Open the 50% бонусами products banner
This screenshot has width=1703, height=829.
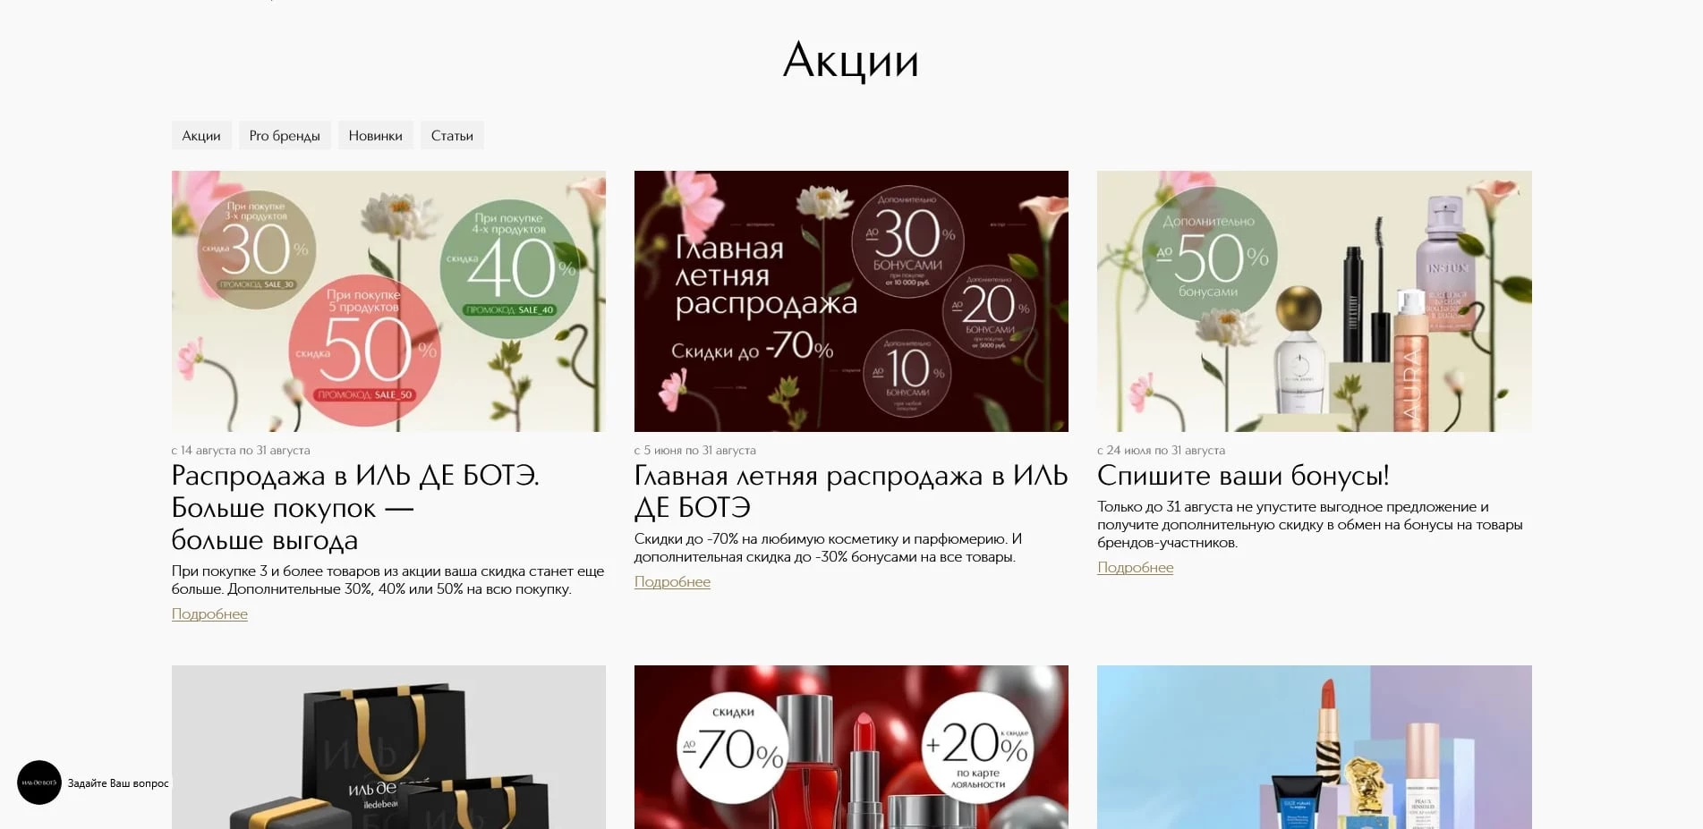(1315, 301)
